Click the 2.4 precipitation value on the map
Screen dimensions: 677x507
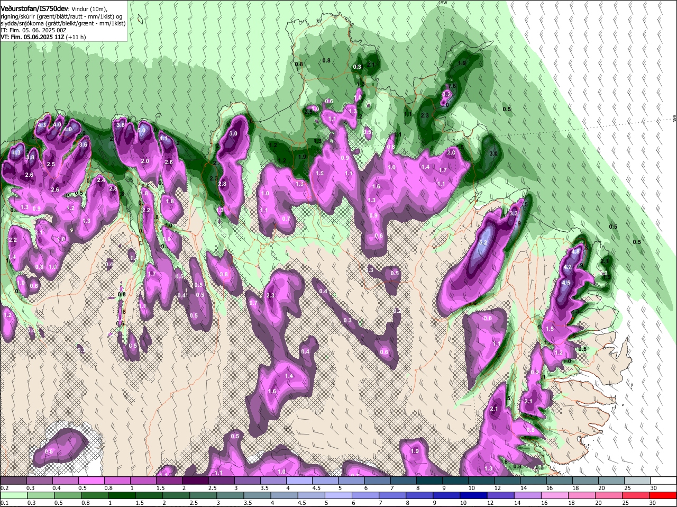[101, 180]
